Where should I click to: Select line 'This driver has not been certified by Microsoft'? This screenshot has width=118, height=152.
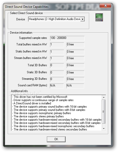click(40, 97)
